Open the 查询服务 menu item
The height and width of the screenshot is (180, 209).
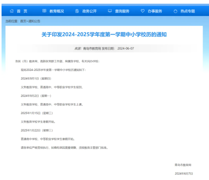pyautogui.click(x=122, y=11)
